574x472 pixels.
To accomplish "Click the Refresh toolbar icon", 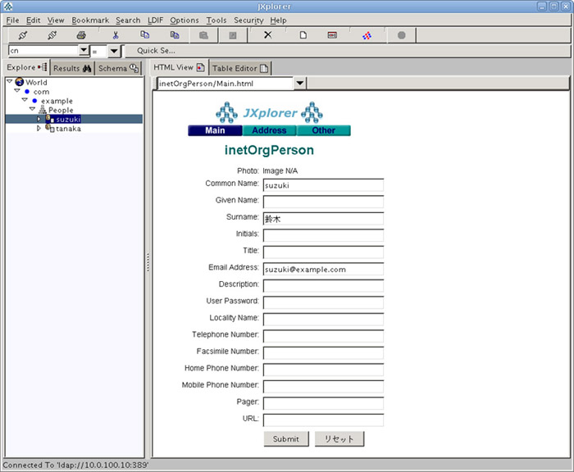I will (367, 35).
